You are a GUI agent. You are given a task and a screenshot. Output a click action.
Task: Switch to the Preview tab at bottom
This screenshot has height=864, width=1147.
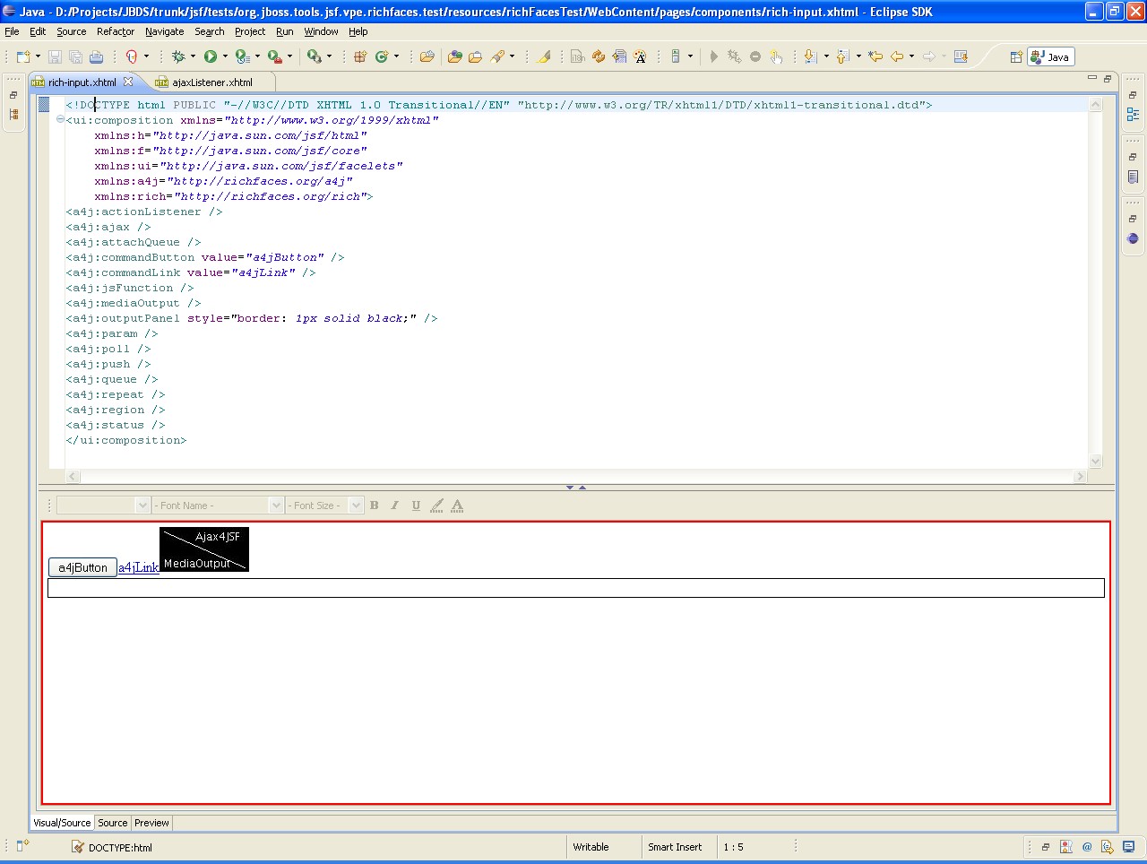pos(151,823)
